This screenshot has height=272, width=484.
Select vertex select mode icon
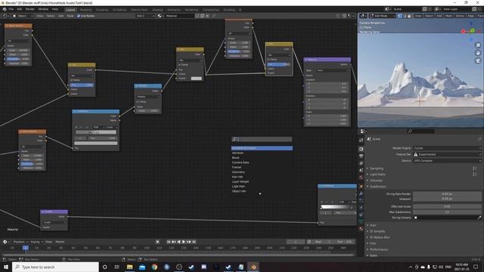(x=400, y=16)
